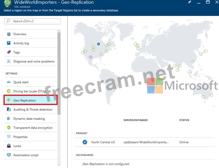Go to Tags
The image size is (219, 168).
31,52
